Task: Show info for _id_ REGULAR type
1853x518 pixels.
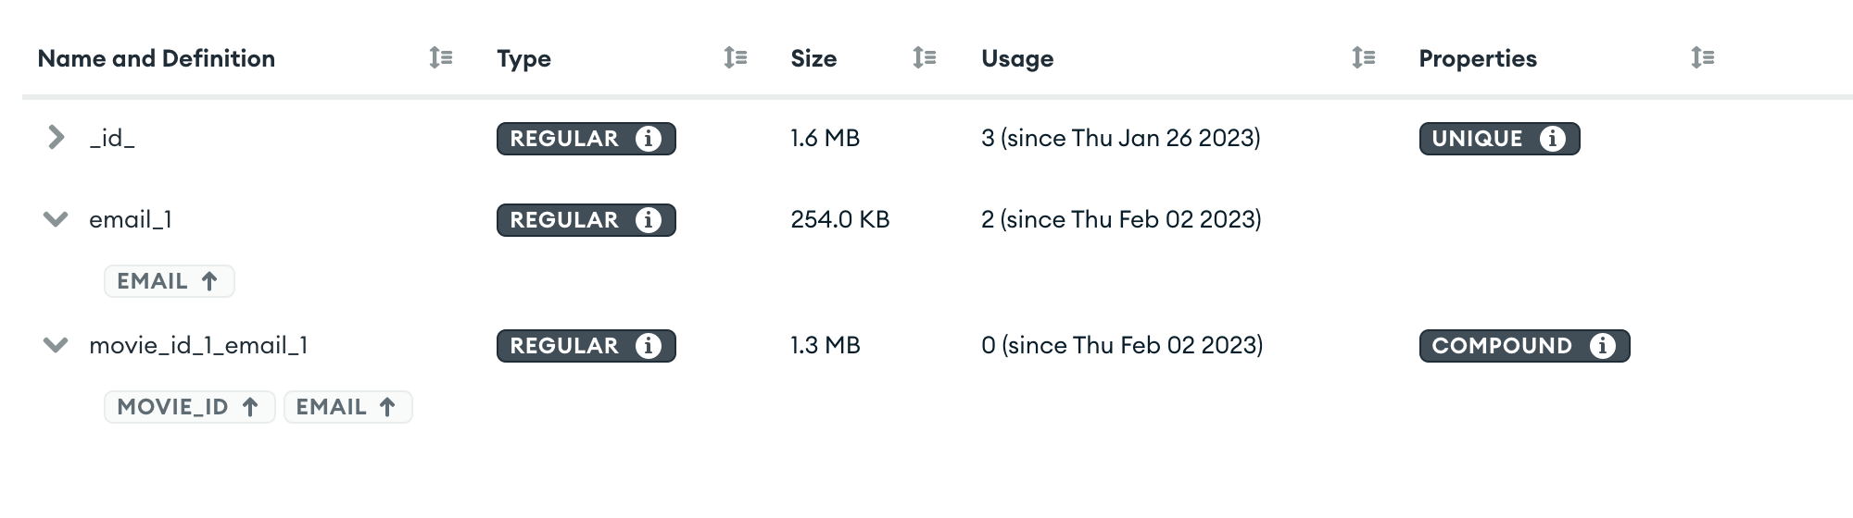Action: coord(649,139)
